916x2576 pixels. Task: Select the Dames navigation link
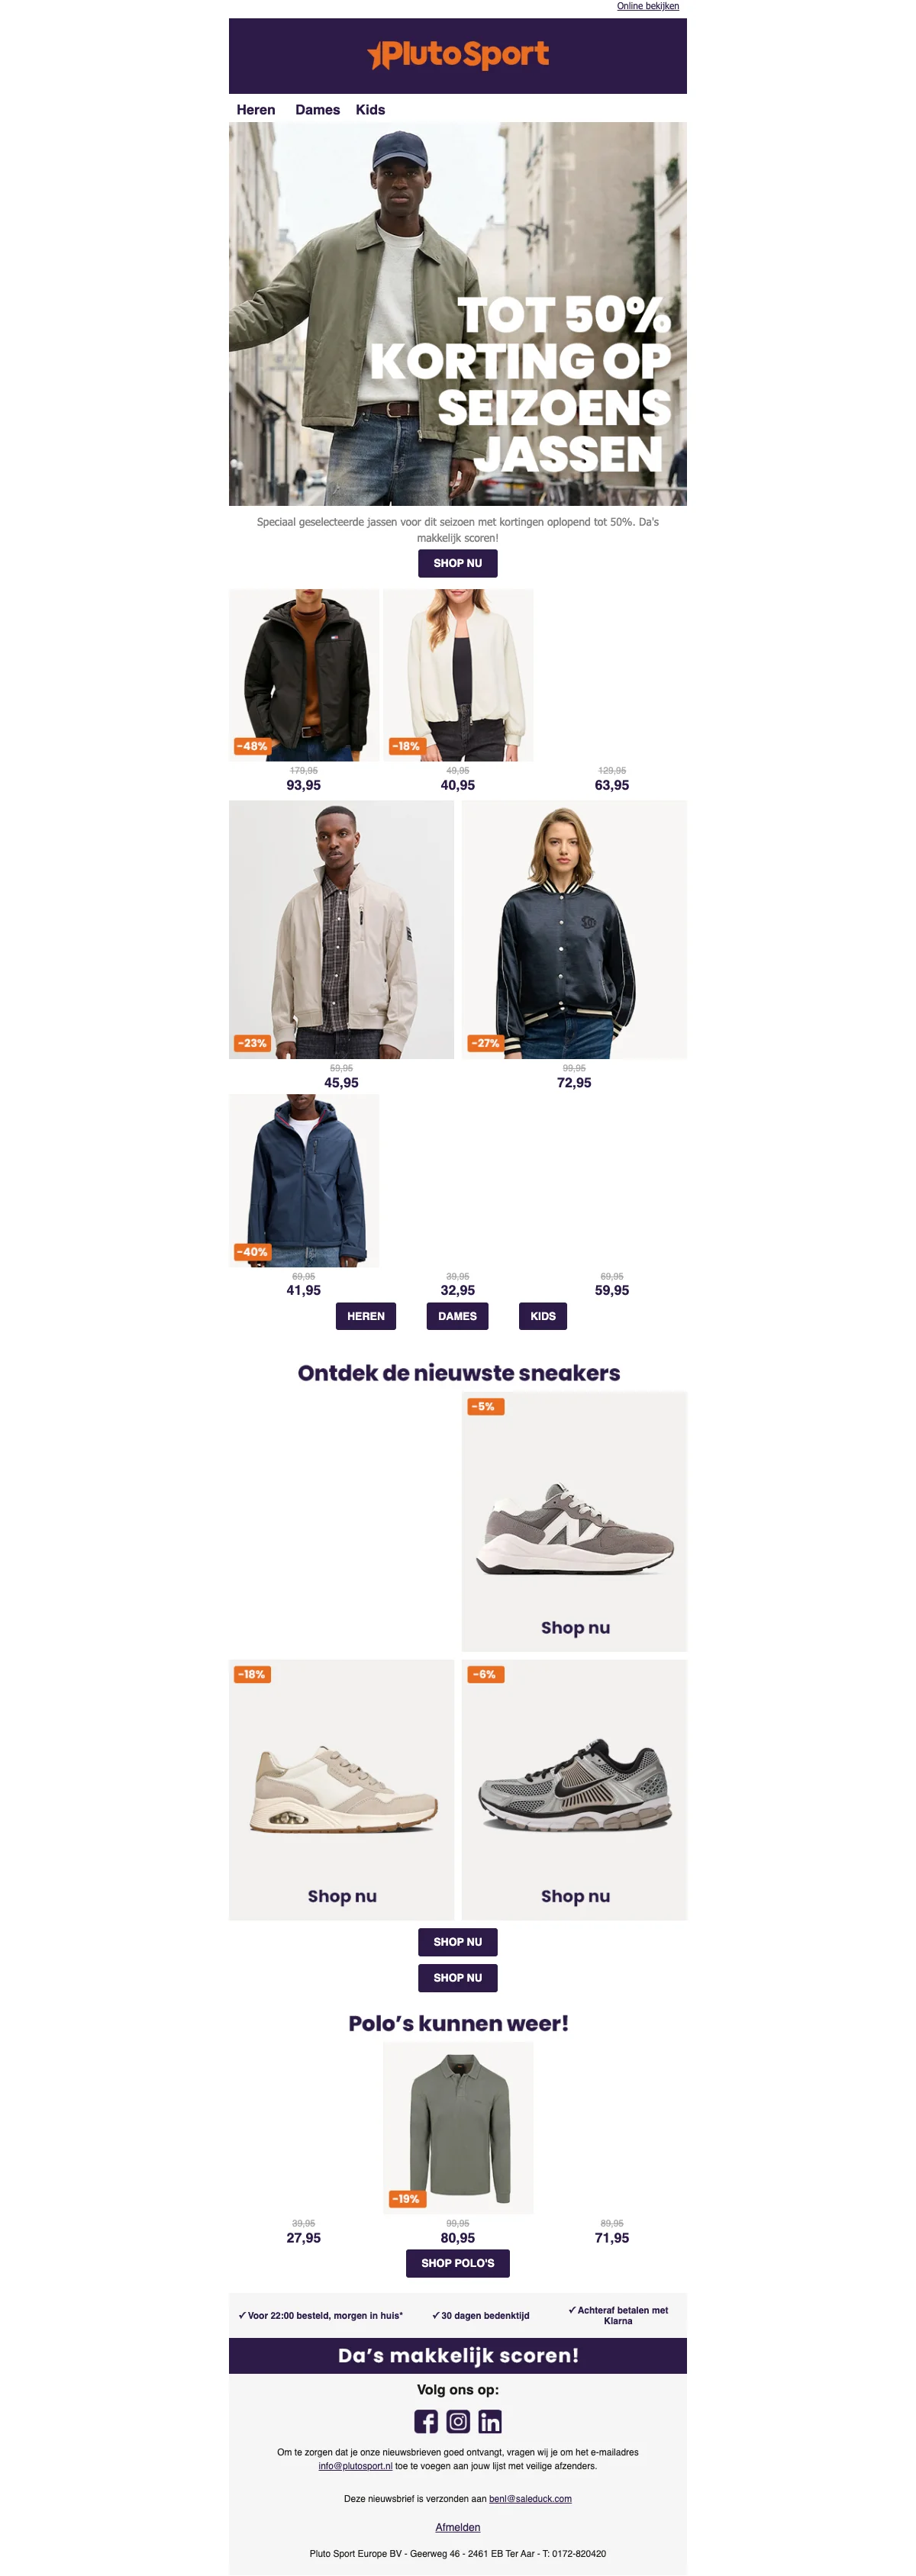pyautogui.click(x=317, y=110)
